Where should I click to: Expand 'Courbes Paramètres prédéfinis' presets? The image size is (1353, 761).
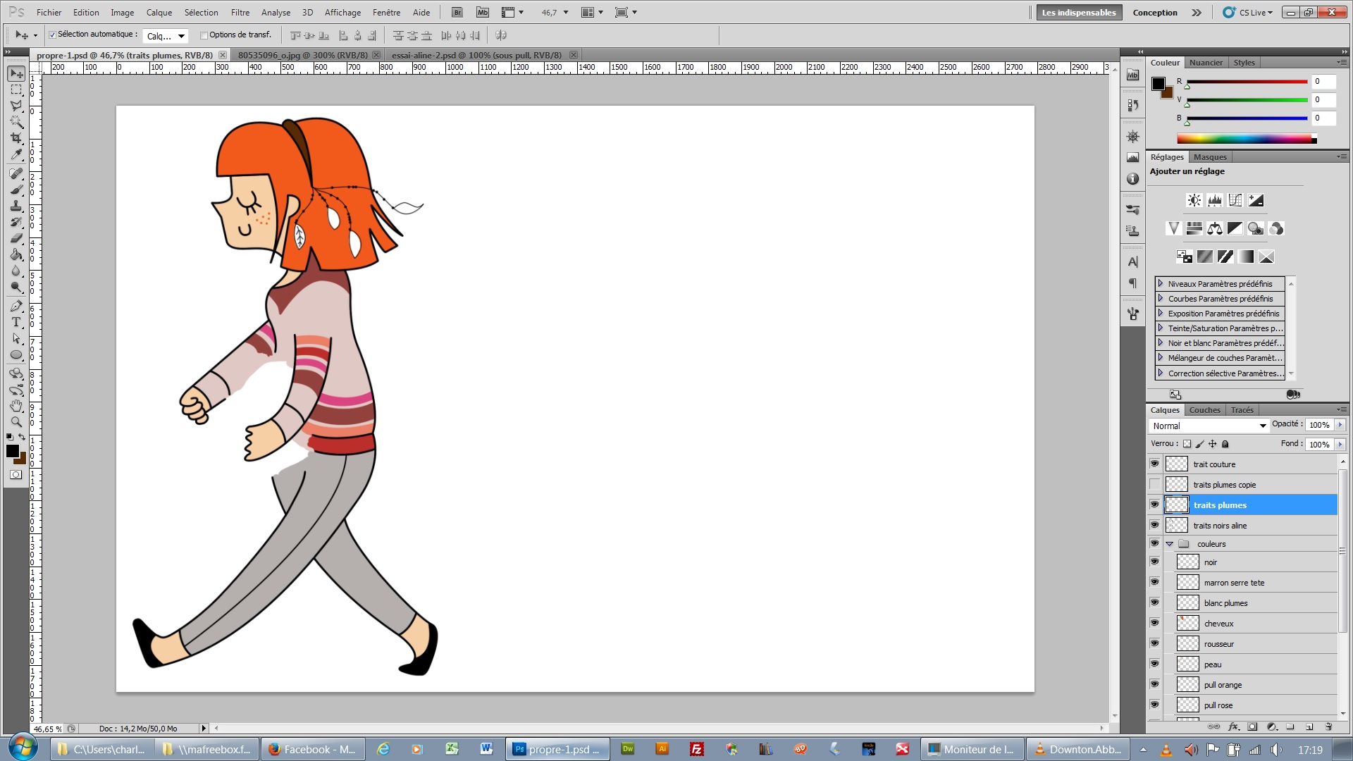click(1161, 299)
